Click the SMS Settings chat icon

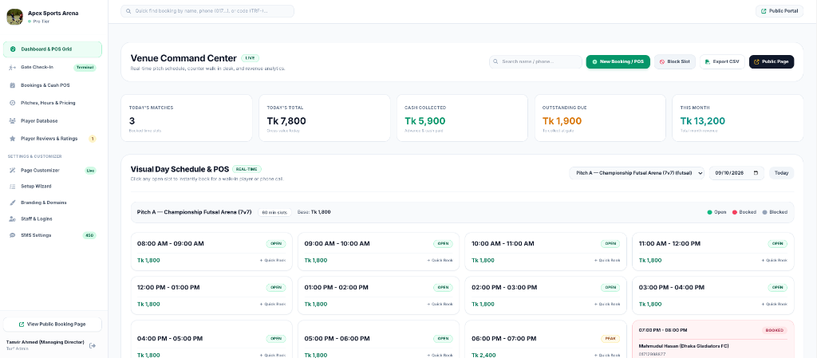pos(13,235)
